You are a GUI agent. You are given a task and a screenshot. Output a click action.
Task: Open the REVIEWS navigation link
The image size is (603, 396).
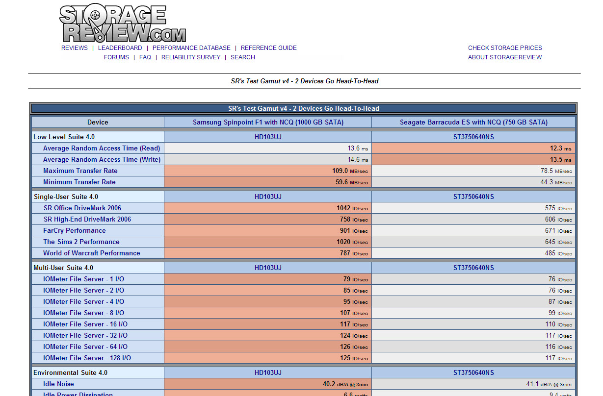pos(75,48)
